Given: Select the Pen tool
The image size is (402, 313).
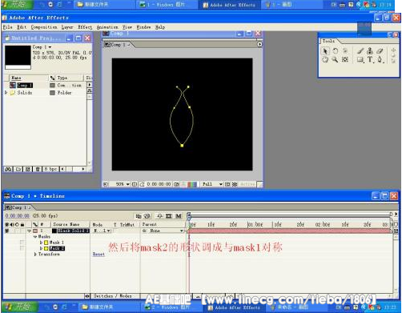Looking at the screenshot, I should [380, 59].
